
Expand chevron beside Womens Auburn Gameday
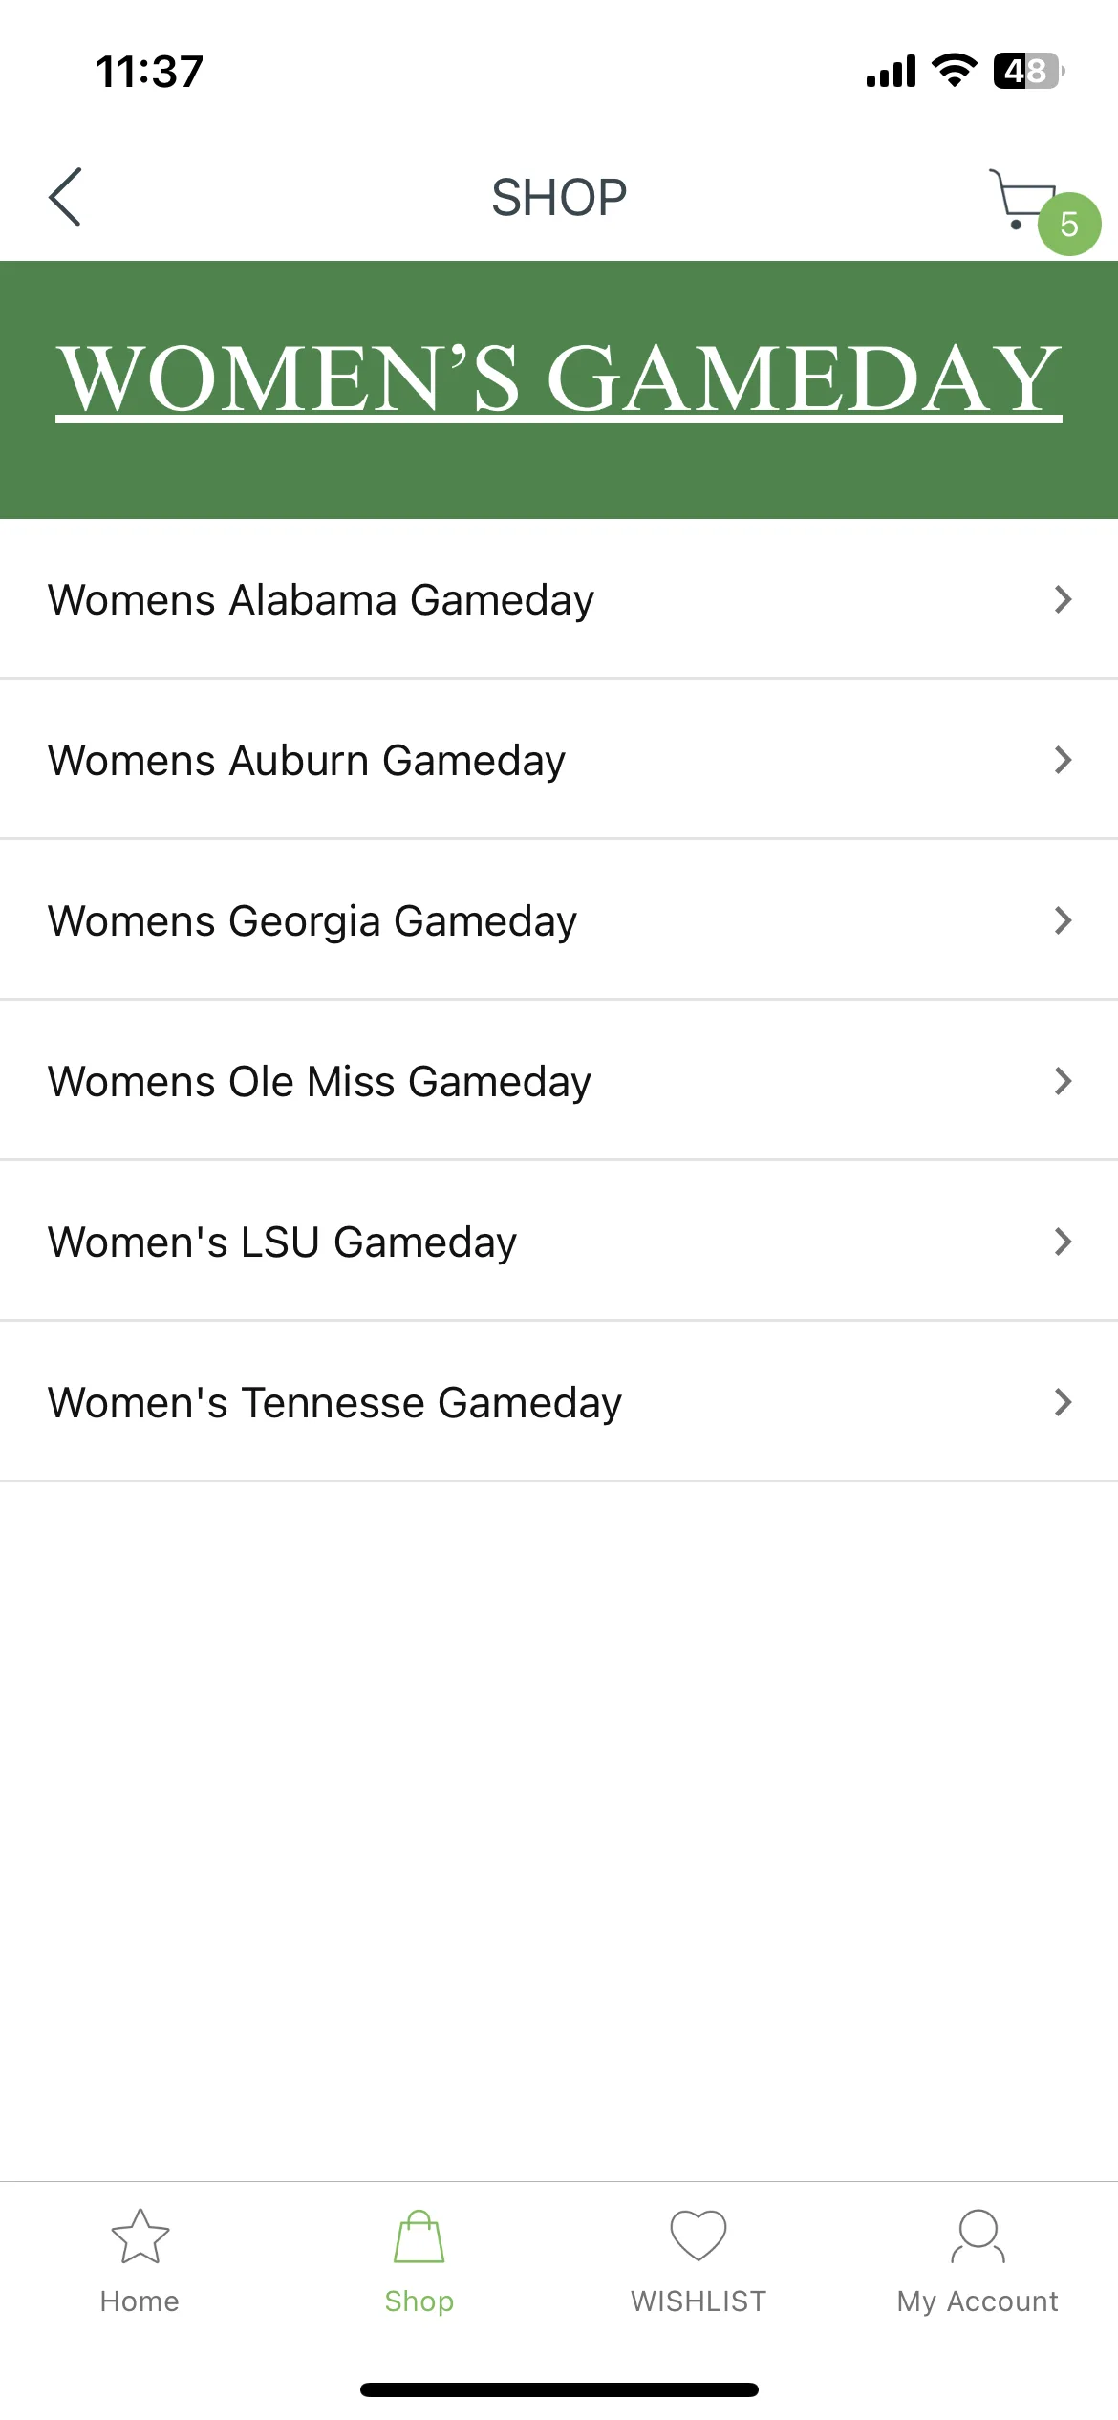tap(1063, 760)
